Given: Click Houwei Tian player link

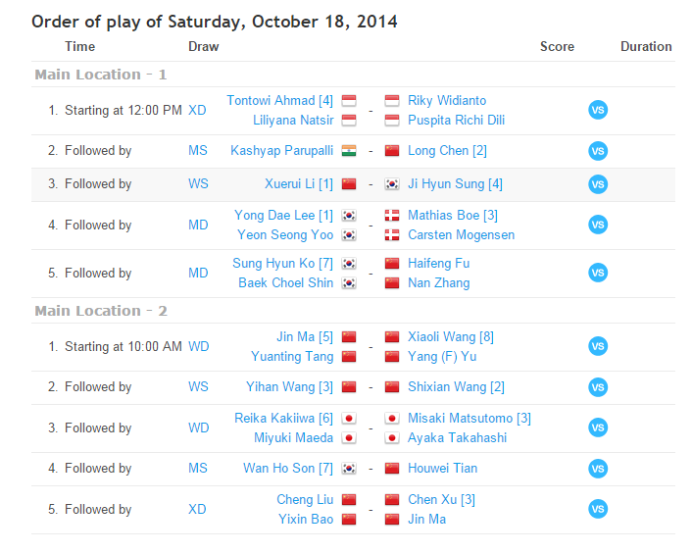Looking at the screenshot, I should (442, 469).
